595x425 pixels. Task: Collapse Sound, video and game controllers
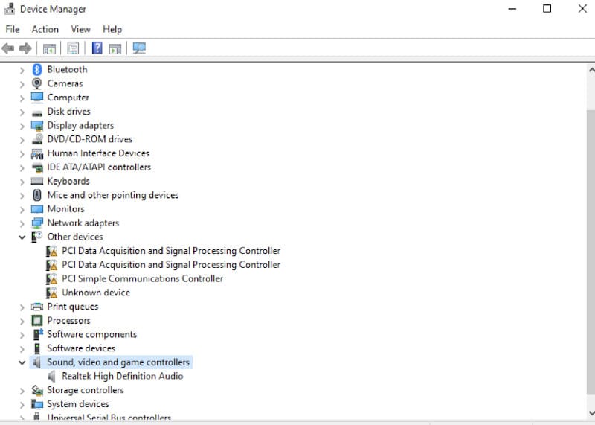pyautogui.click(x=22, y=362)
